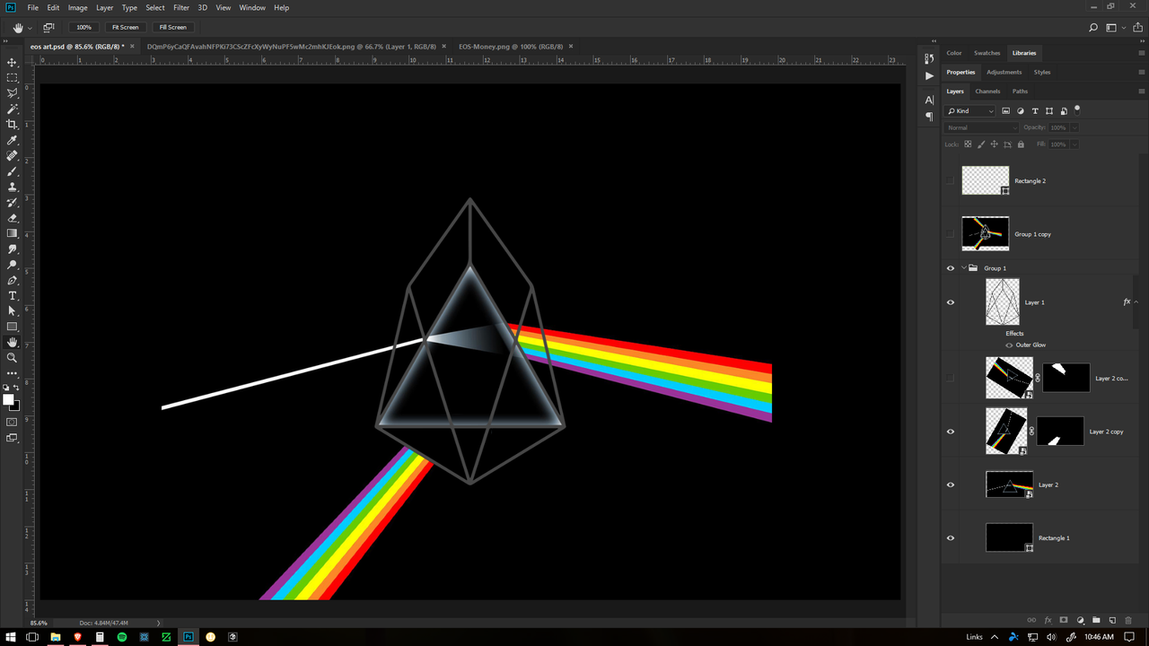Switch to the Channels tab
The width and height of the screenshot is (1149, 646).
pyautogui.click(x=987, y=91)
